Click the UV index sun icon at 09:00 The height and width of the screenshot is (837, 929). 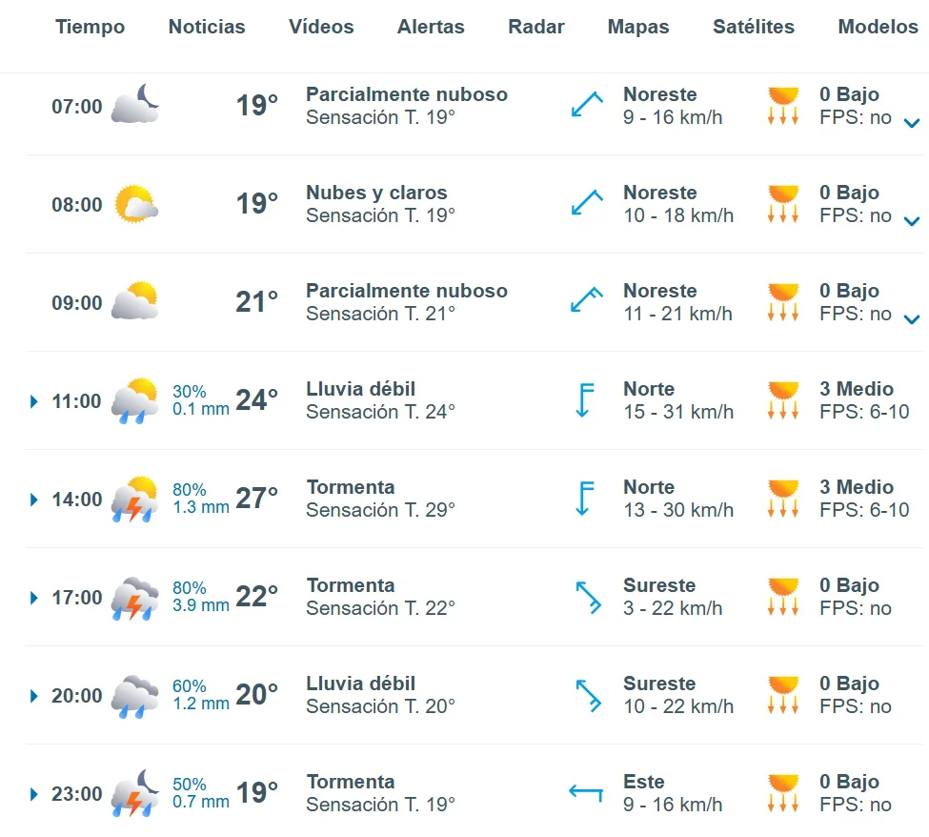coord(783,302)
